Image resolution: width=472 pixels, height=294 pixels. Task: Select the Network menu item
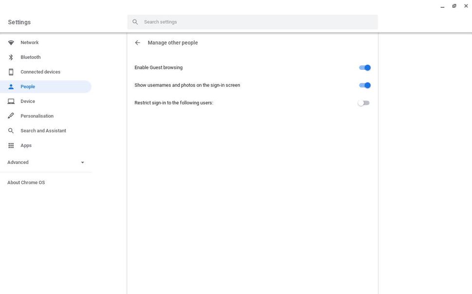point(29,42)
